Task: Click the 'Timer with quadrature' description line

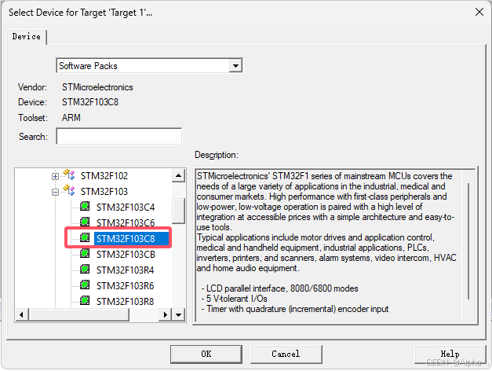Action: [295, 309]
